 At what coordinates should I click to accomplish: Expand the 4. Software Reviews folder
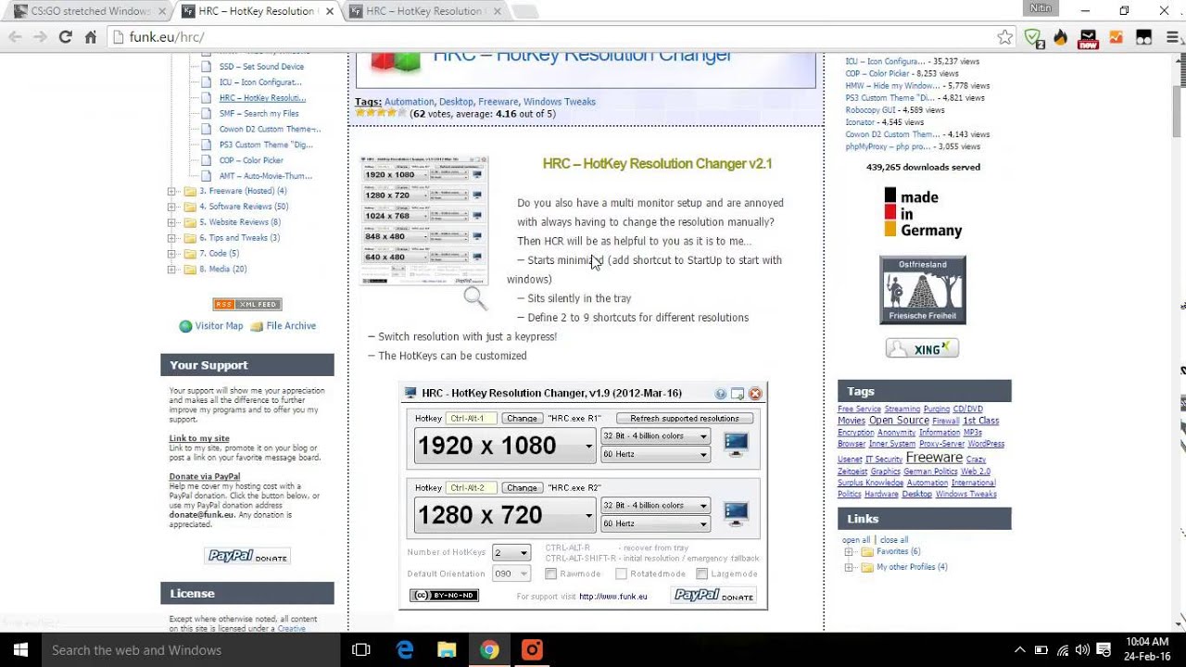tap(171, 207)
